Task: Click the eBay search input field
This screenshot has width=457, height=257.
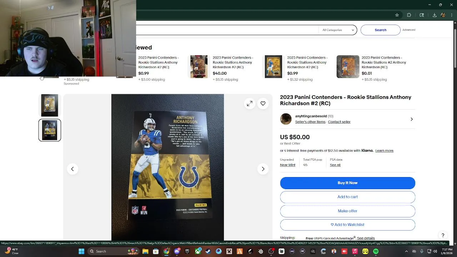Action: coord(227,30)
